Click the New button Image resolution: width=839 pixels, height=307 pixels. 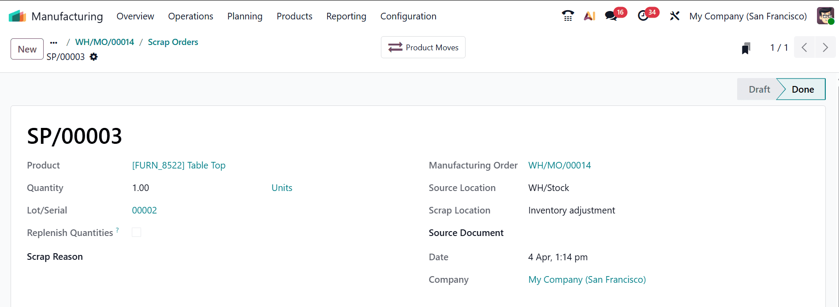click(27, 49)
